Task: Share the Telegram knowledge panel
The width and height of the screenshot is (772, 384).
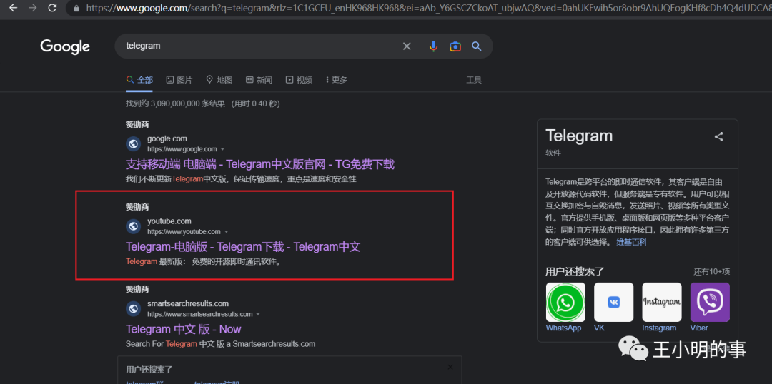Action: [x=719, y=137]
